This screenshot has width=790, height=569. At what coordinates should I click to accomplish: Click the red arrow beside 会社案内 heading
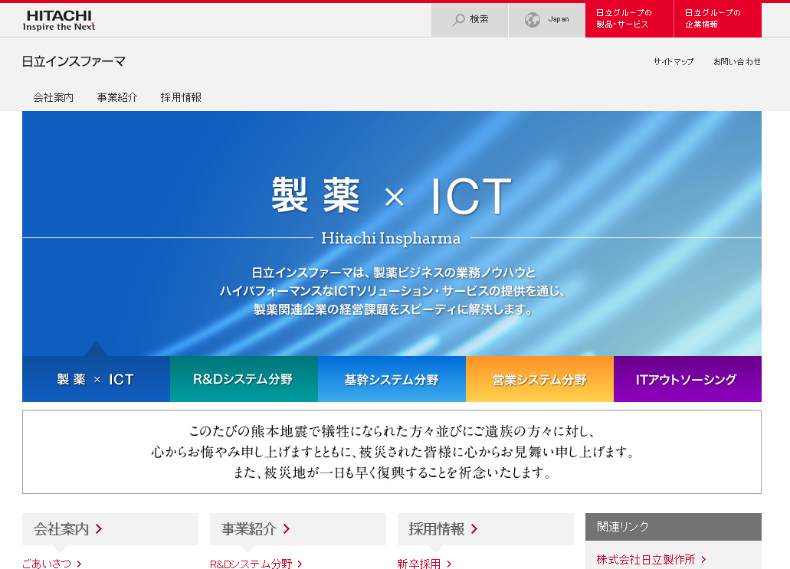[x=99, y=528]
